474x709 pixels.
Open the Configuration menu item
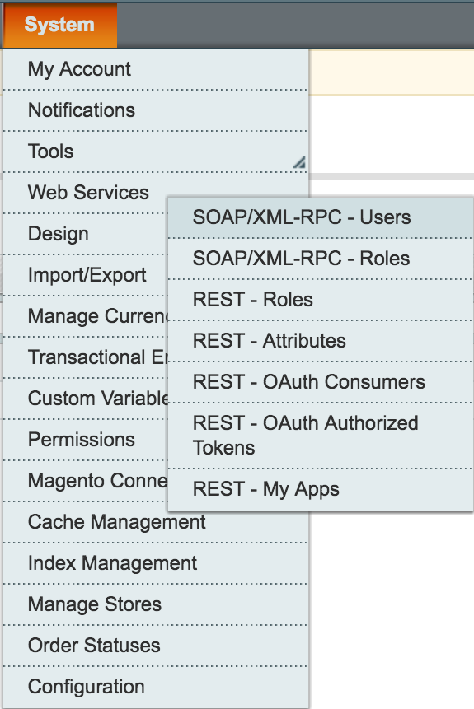click(x=155, y=688)
